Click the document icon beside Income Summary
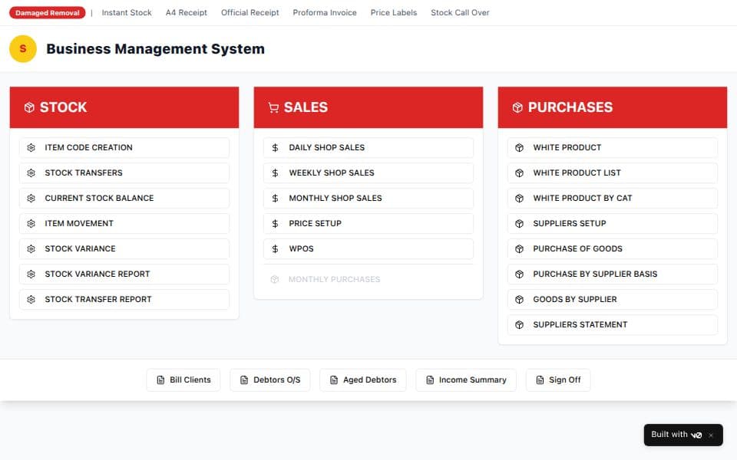 pos(431,379)
